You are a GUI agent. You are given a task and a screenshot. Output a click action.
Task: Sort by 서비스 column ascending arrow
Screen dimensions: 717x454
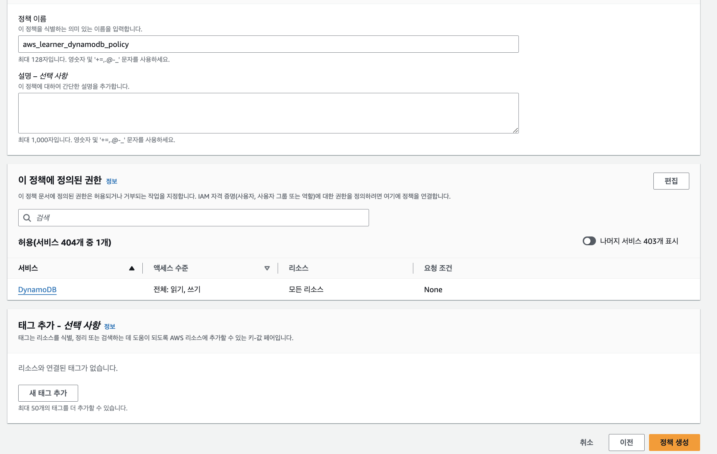click(132, 268)
